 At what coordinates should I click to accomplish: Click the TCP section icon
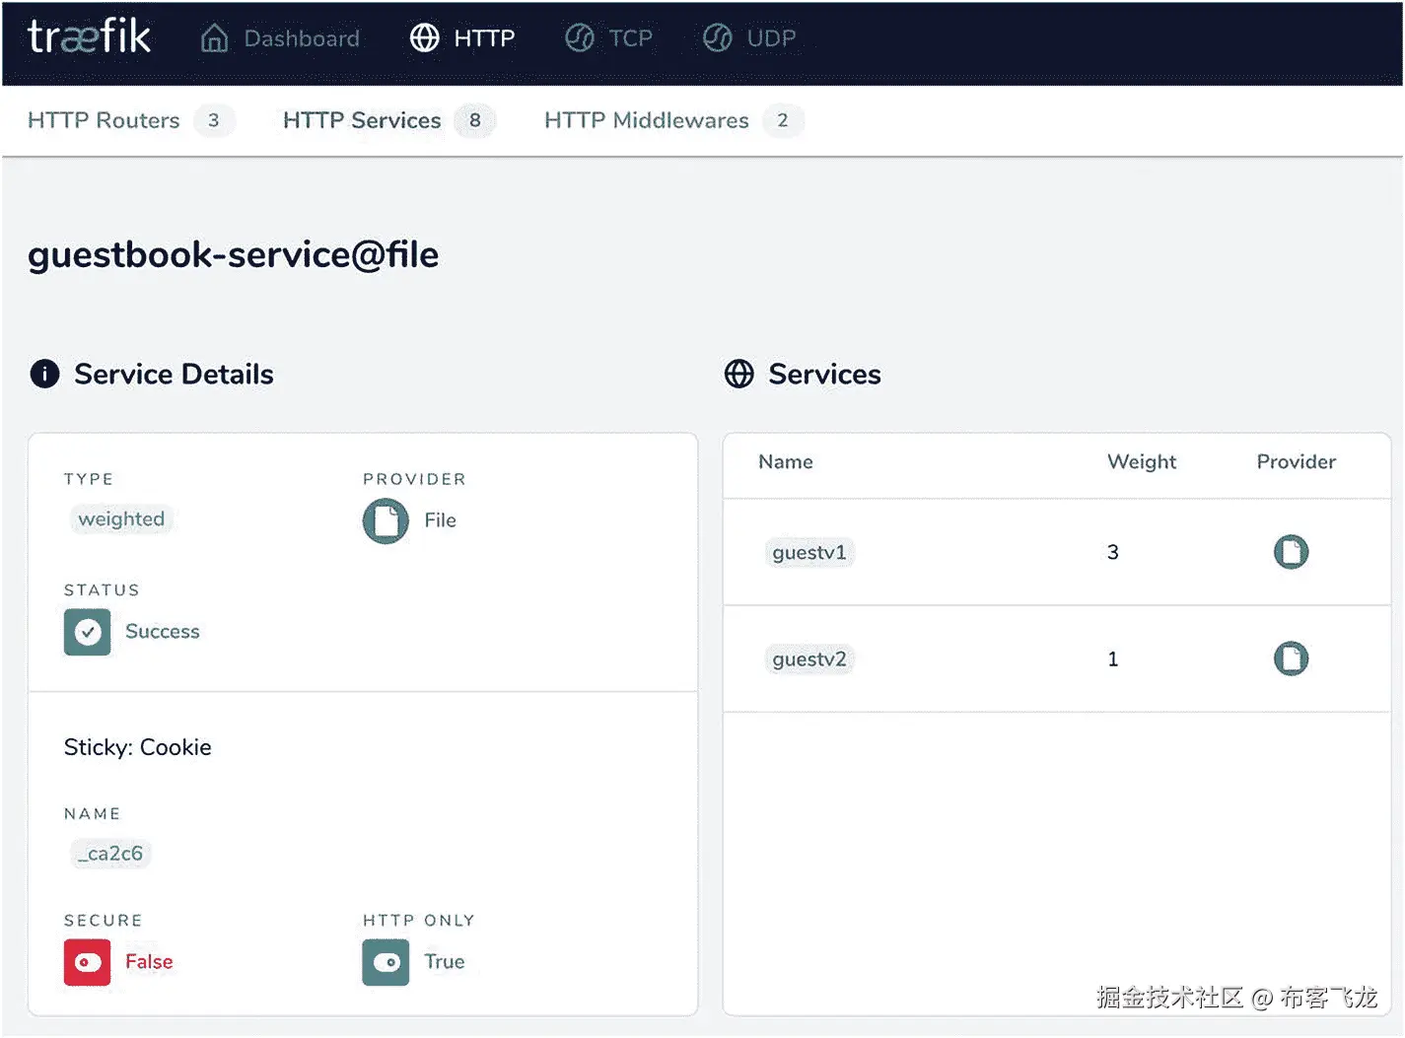coord(580,38)
